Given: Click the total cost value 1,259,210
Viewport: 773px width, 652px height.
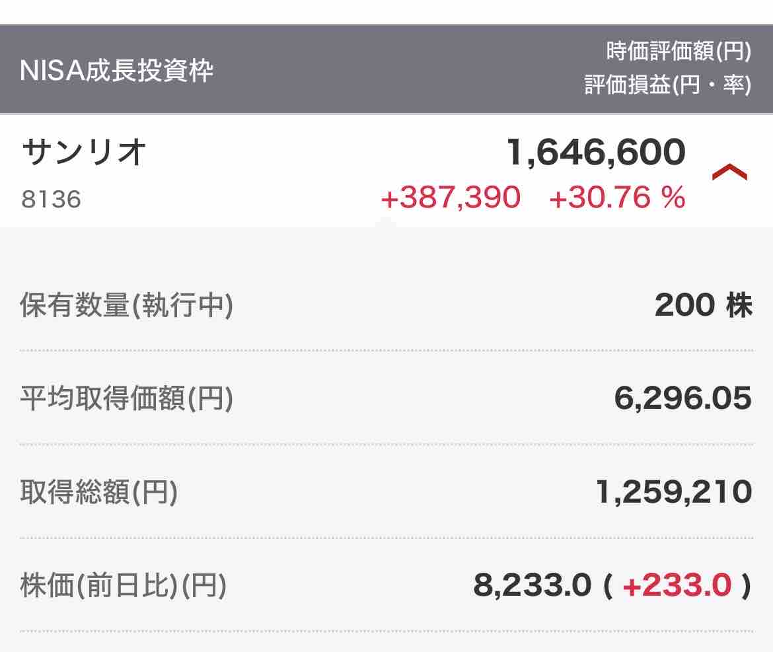Looking at the screenshot, I should click(x=673, y=492).
